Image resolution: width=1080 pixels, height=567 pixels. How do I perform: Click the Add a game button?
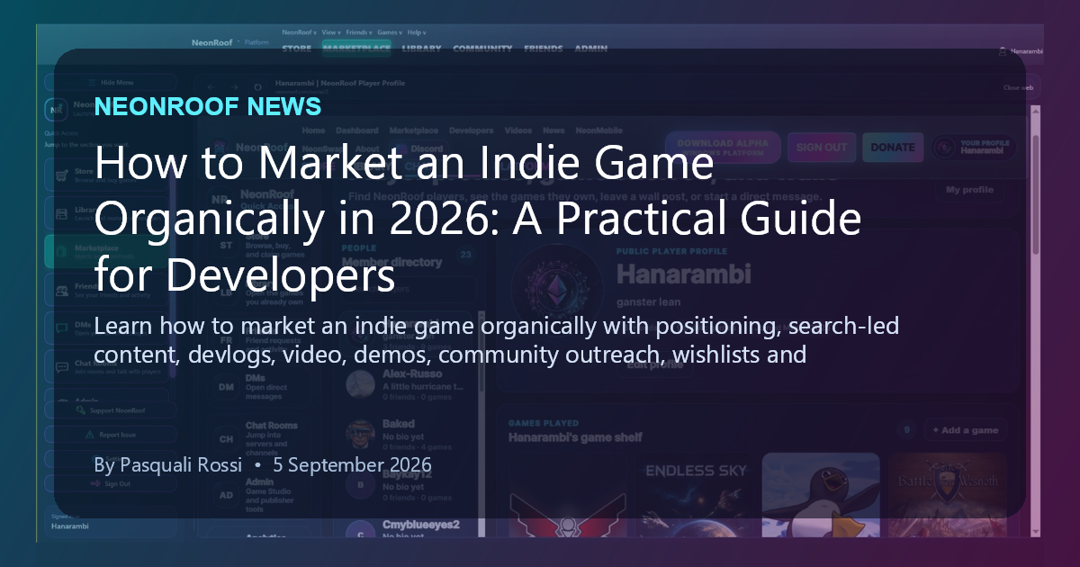(966, 430)
